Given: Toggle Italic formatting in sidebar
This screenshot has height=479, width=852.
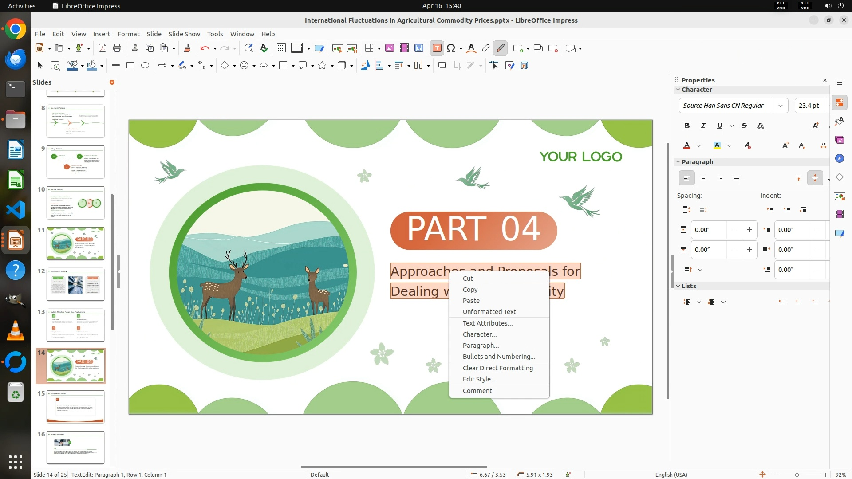Looking at the screenshot, I should click(x=703, y=126).
